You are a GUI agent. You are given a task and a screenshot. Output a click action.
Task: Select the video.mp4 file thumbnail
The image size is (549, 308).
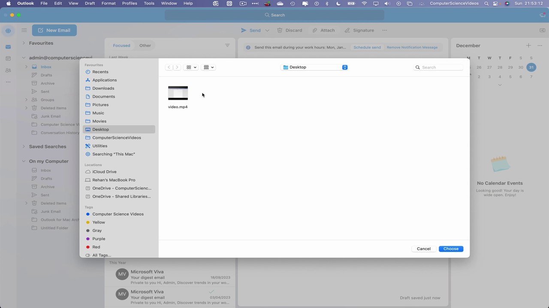point(178,93)
